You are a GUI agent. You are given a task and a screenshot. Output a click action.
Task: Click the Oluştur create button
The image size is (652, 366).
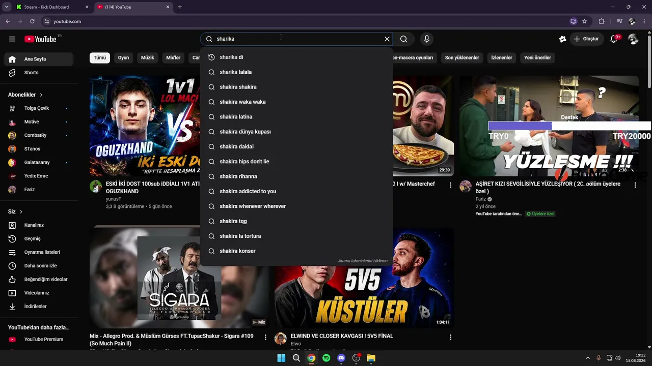click(x=586, y=39)
